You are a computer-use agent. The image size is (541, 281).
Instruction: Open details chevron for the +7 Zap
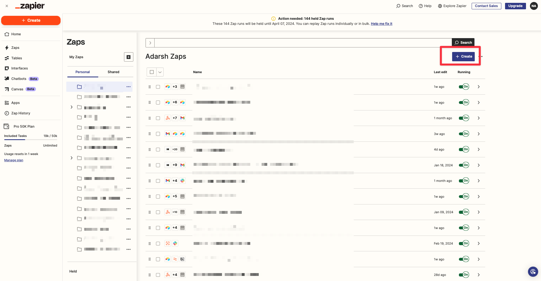(479, 118)
